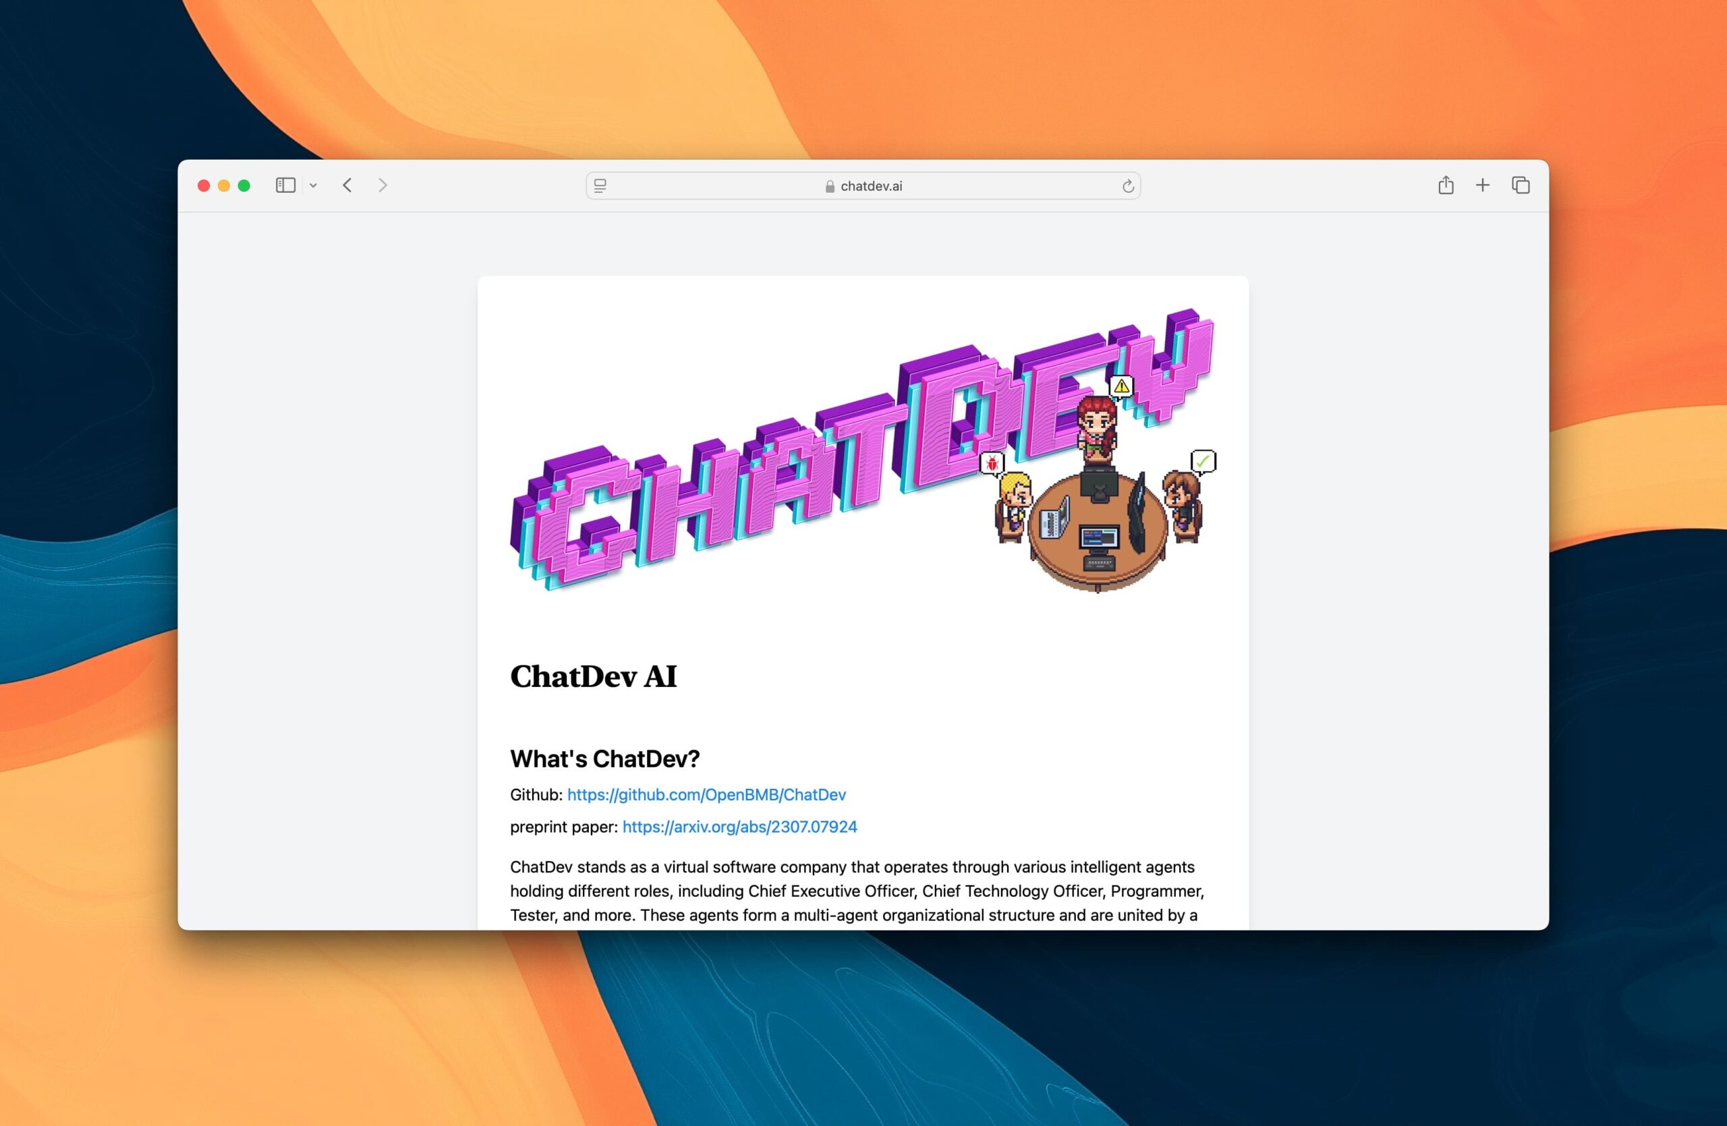Click the back navigation arrow
The height and width of the screenshot is (1126, 1727).
[x=347, y=185]
